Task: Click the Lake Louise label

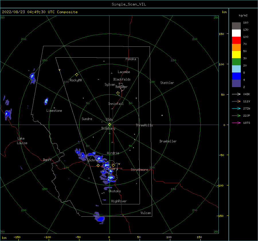Action: pyautogui.click(x=22, y=141)
